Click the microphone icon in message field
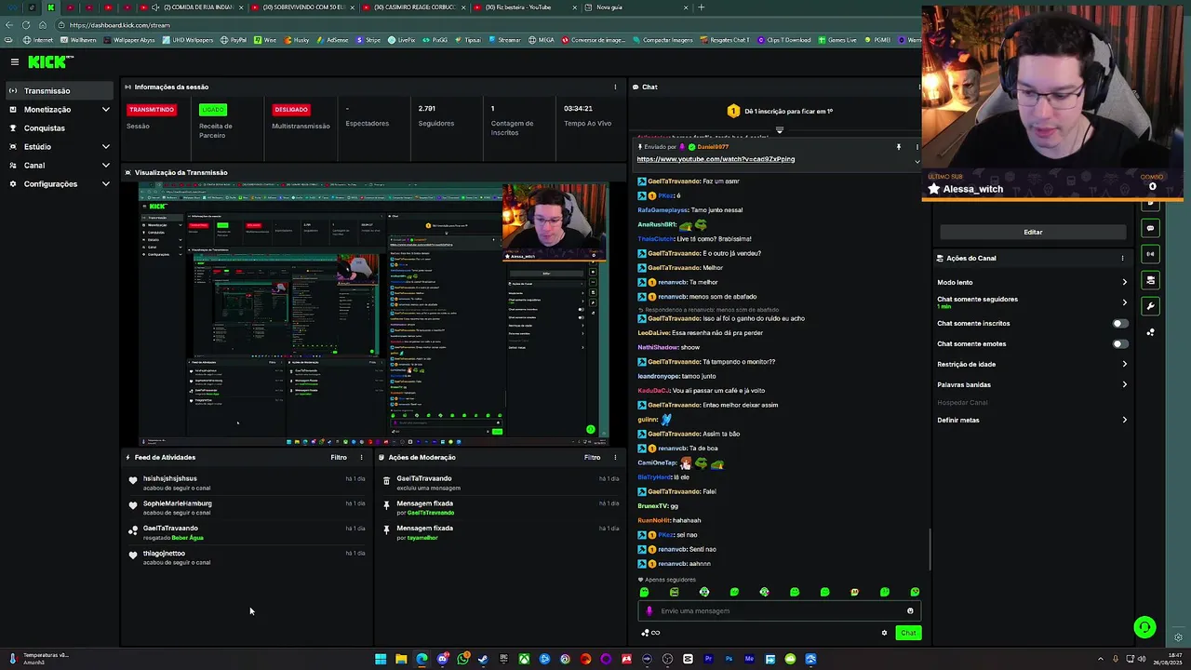This screenshot has height=670, width=1191. click(649, 611)
